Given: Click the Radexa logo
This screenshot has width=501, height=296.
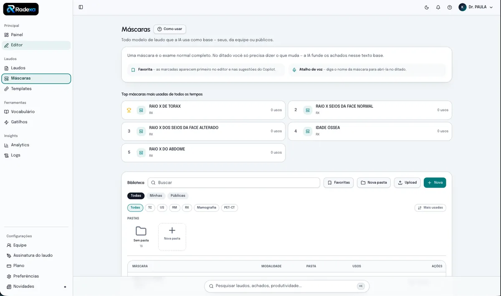Looking at the screenshot, I should (21, 9).
